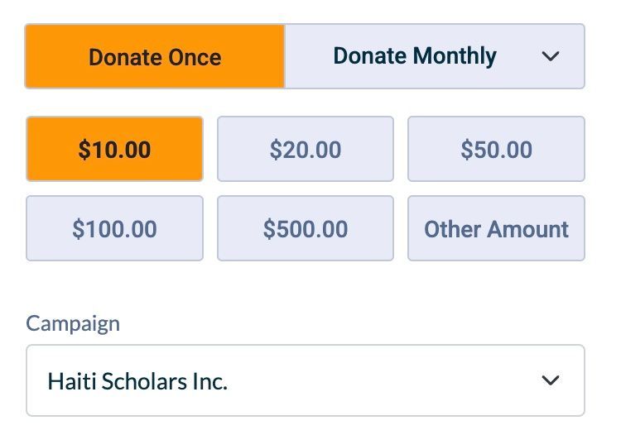
Task: Pick the $50.00 donation option
Action: (x=496, y=150)
